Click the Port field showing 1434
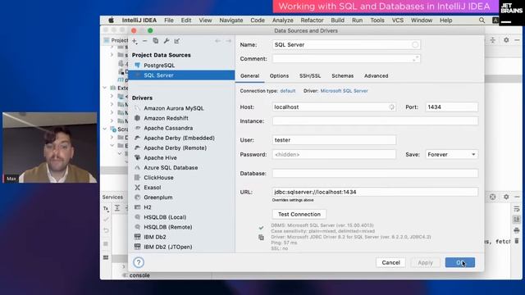Image resolution: width=525 pixels, height=295 pixels. coord(451,107)
